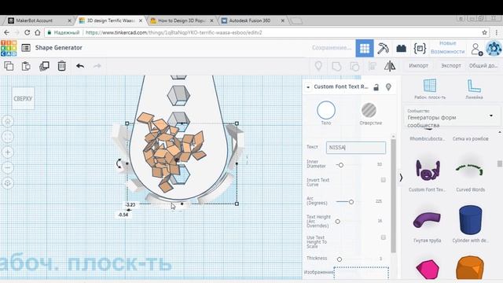Zoom out using minus icon
503x283 pixels.
tap(8, 167)
